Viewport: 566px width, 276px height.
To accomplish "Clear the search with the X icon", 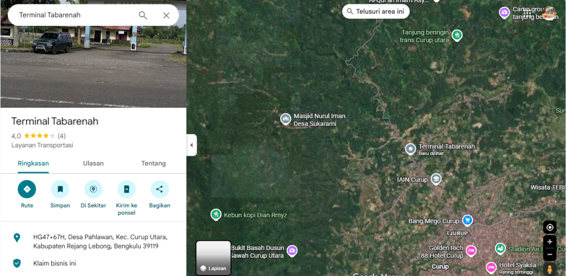I will (166, 15).
